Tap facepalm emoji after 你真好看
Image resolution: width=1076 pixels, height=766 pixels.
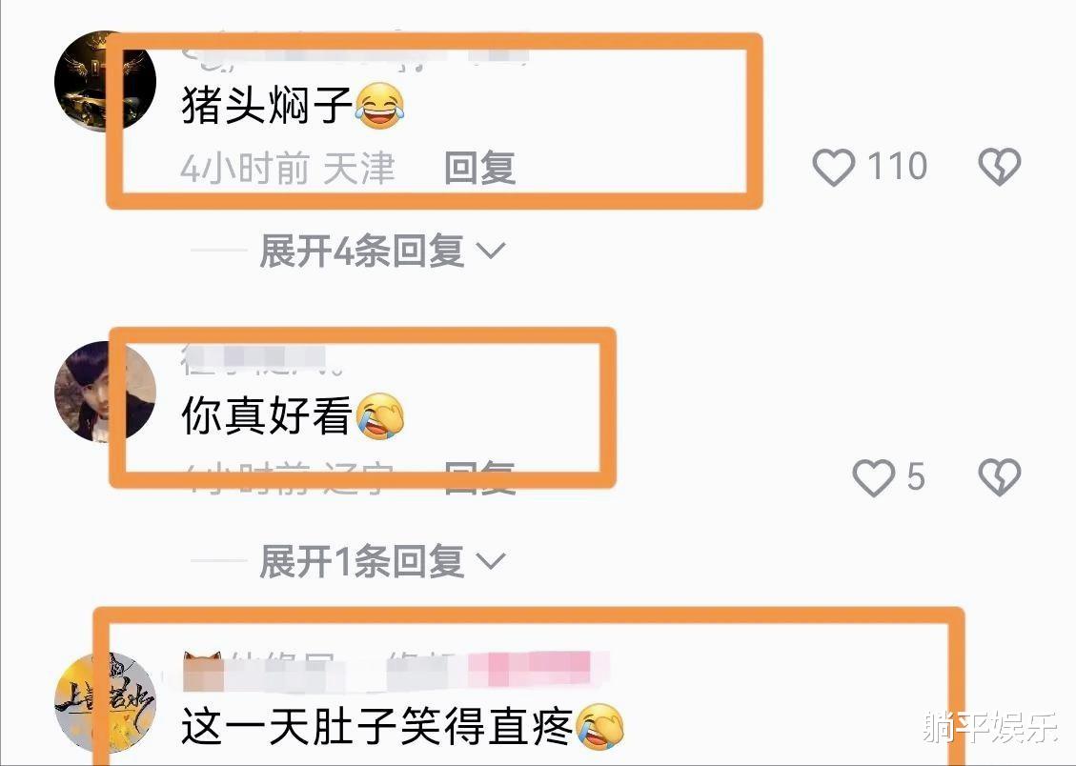point(379,415)
